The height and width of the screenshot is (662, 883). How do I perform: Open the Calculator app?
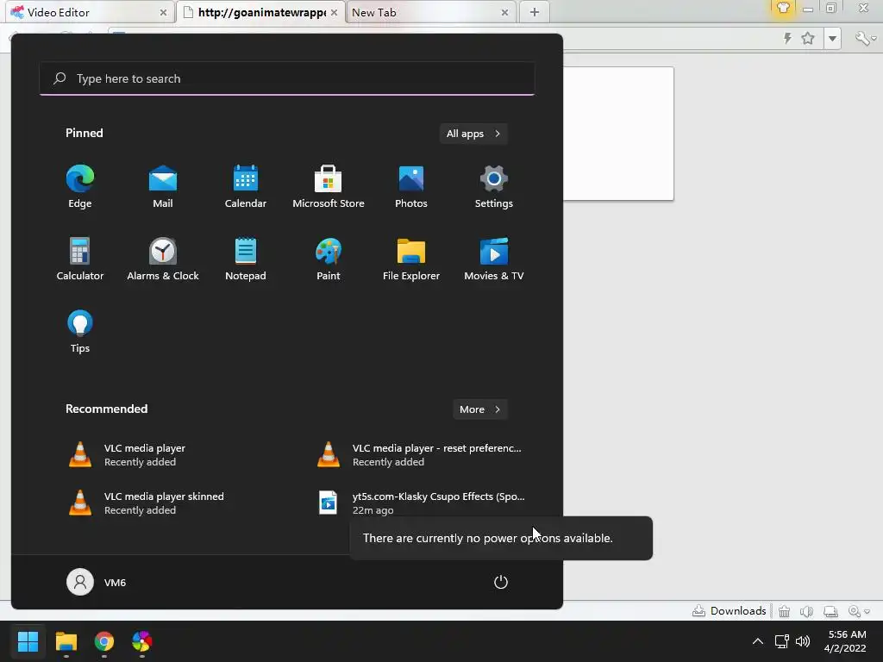(x=80, y=259)
